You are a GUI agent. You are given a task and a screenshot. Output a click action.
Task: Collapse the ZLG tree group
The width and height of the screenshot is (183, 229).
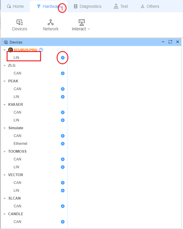coord(5,66)
